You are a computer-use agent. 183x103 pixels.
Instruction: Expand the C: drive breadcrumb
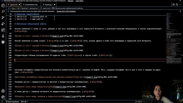(9, 8)
